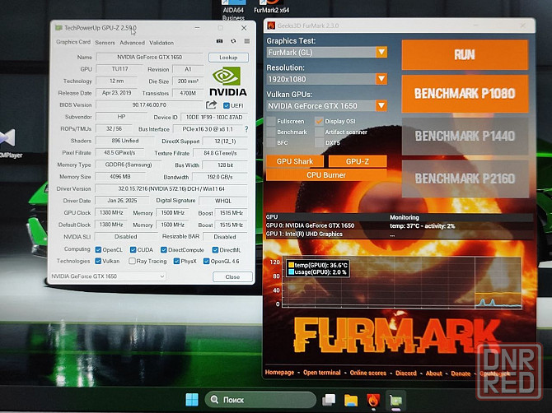Click the About link
The height and width of the screenshot is (413, 552).
pyautogui.click(x=433, y=374)
